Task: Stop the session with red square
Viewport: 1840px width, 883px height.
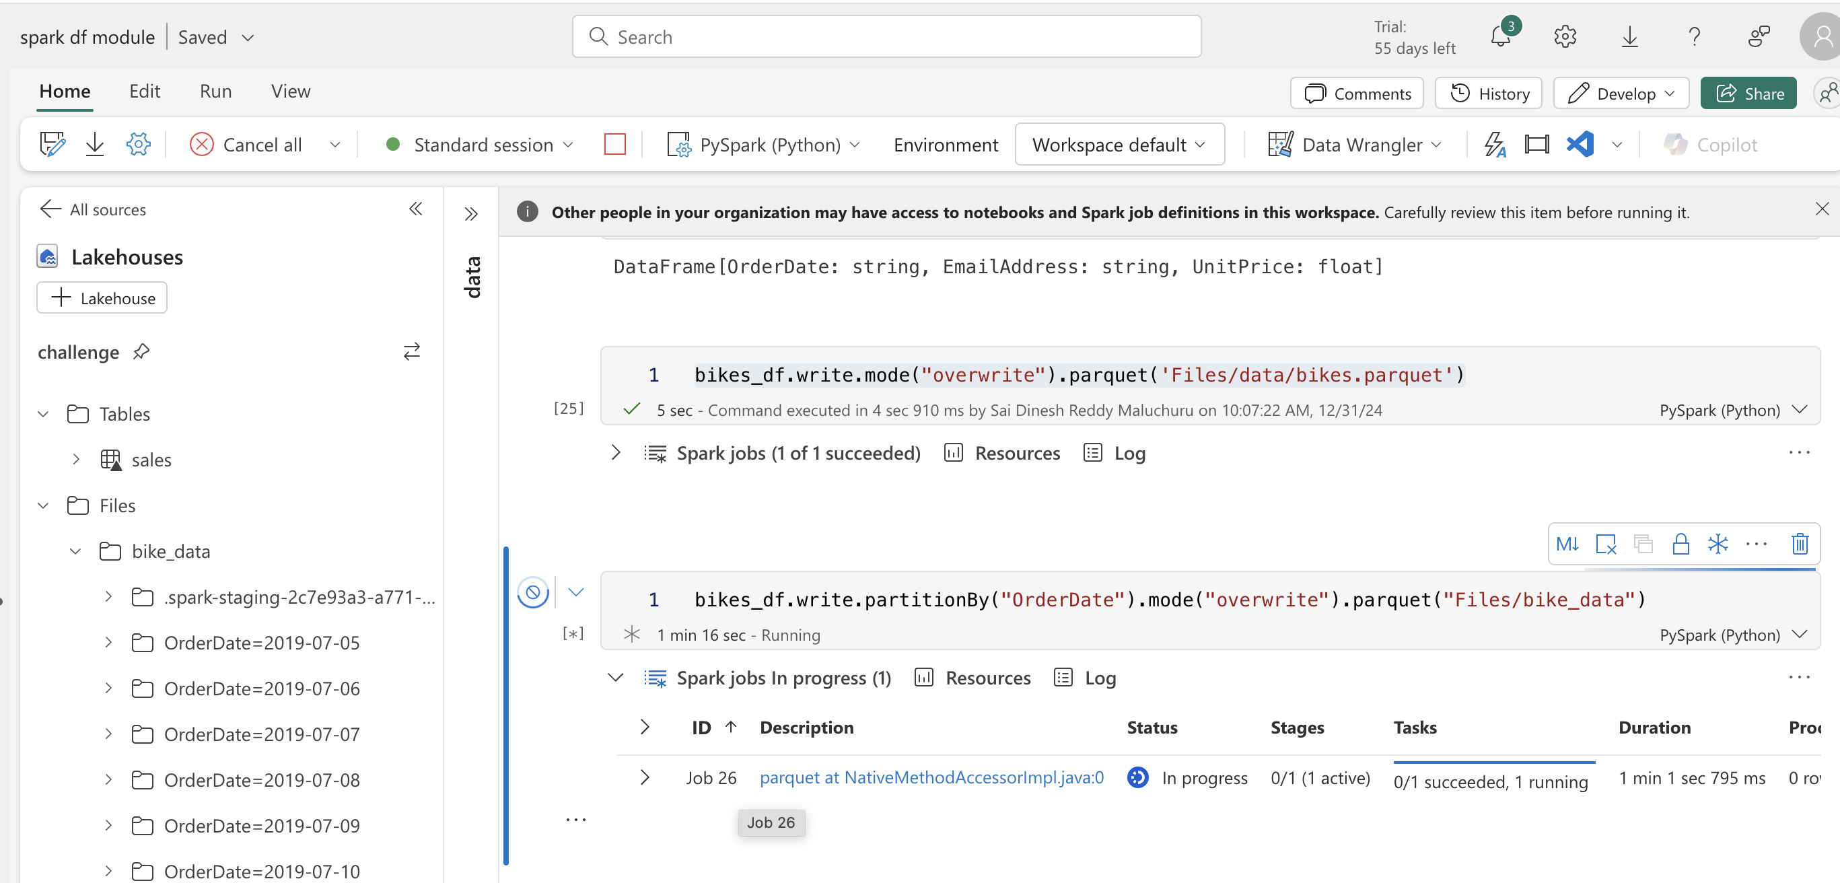Action: pyautogui.click(x=614, y=144)
